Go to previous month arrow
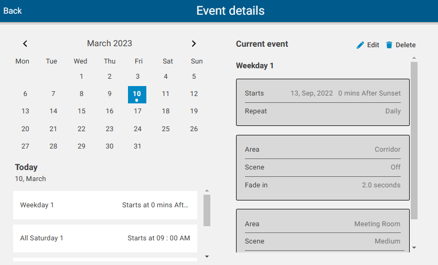 tap(25, 44)
